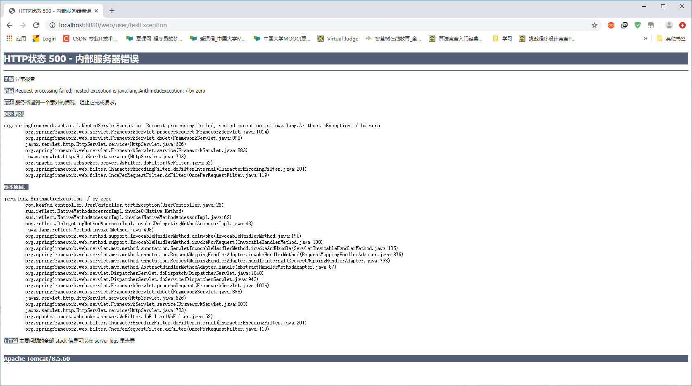The width and height of the screenshot is (692, 386).
Task: Open the Login bookmark
Action: [44, 38]
